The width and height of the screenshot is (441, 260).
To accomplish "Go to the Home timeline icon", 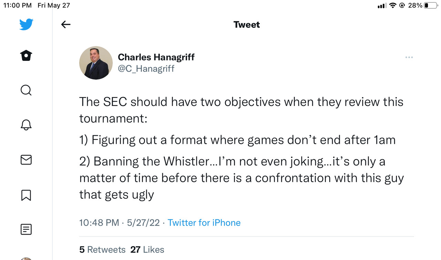I will (x=26, y=56).
